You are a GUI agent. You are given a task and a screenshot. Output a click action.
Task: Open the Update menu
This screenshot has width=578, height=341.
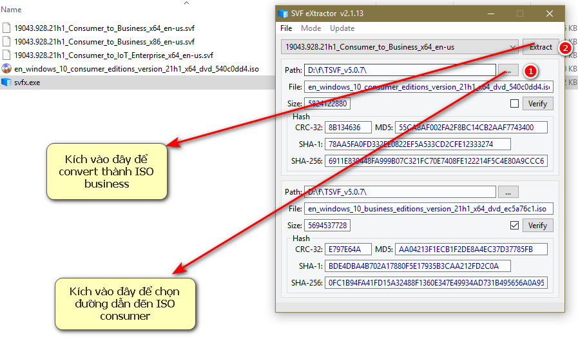342,28
